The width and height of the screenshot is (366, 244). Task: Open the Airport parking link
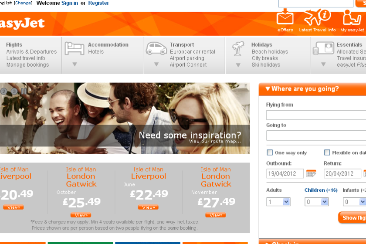point(187,58)
